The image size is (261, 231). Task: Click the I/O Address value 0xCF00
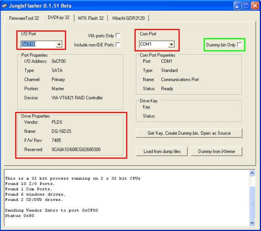coord(58,61)
